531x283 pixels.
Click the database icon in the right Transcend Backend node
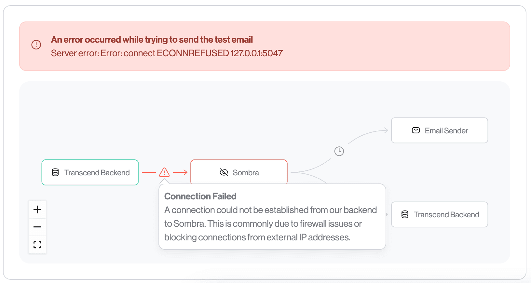pos(404,214)
